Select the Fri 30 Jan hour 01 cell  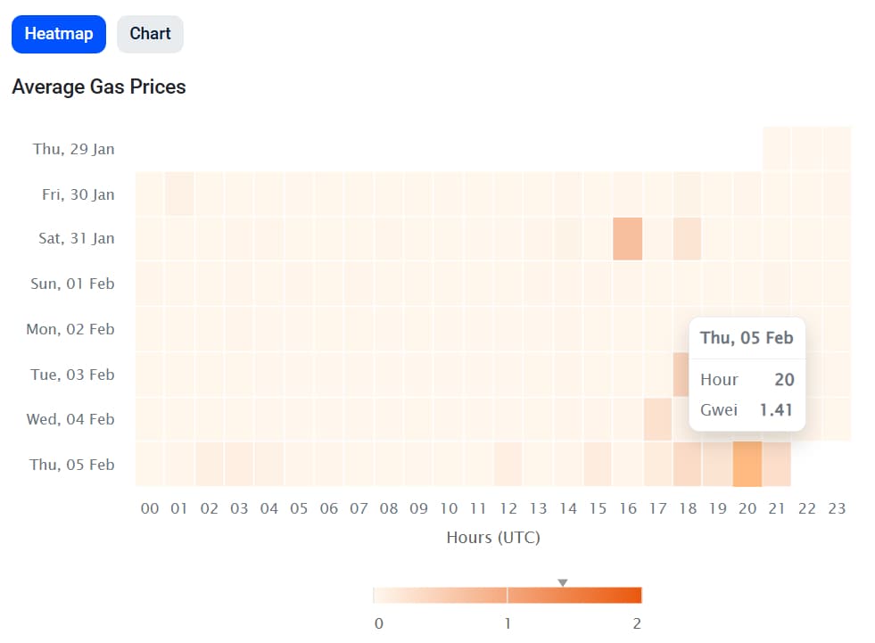click(179, 194)
